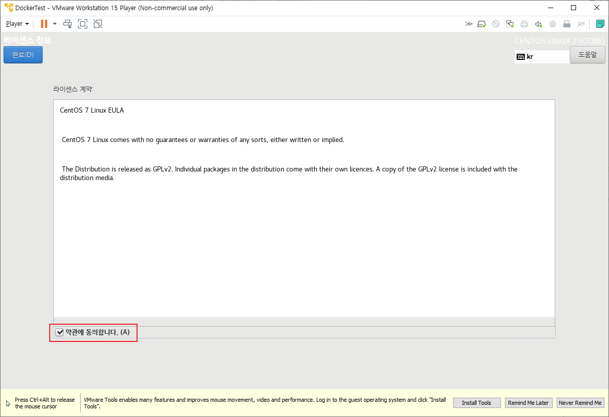Maximize the VMware Player window
Image resolution: width=609 pixels, height=417 pixels.
(573, 8)
